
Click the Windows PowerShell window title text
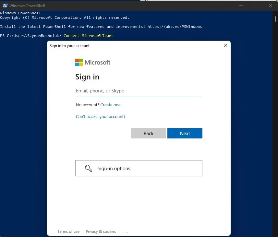coord(27,6)
